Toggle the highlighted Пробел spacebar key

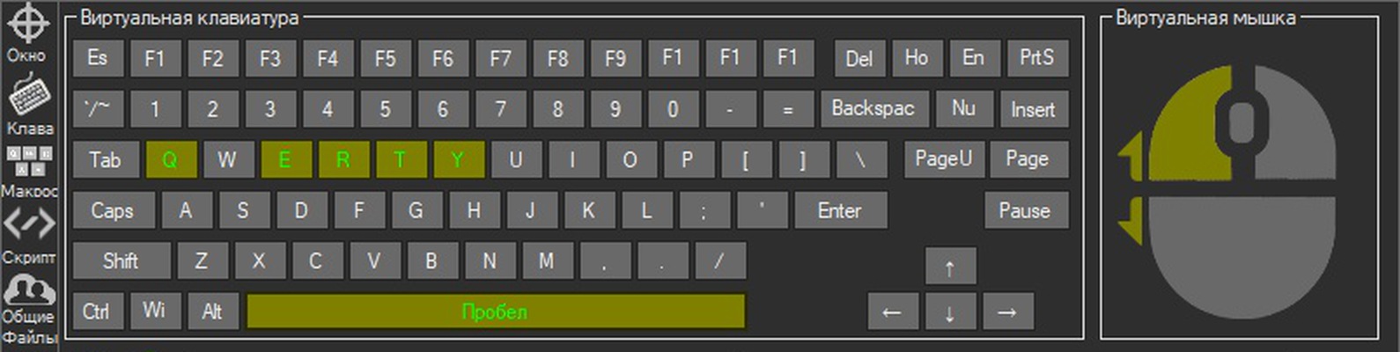pyautogui.click(x=495, y=312)
